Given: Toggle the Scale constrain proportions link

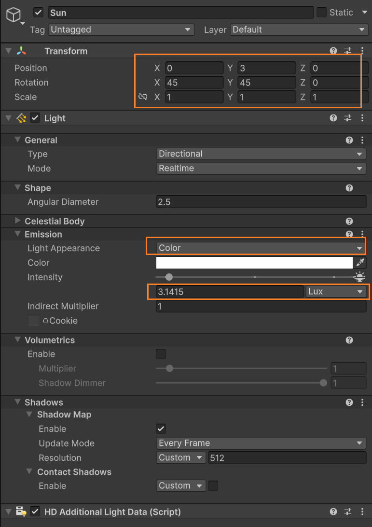Looking at the screenshot, I should tap(142, 97).
